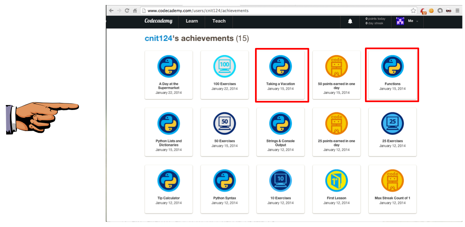Click the "A Day at the Supermarket" title

169,86
